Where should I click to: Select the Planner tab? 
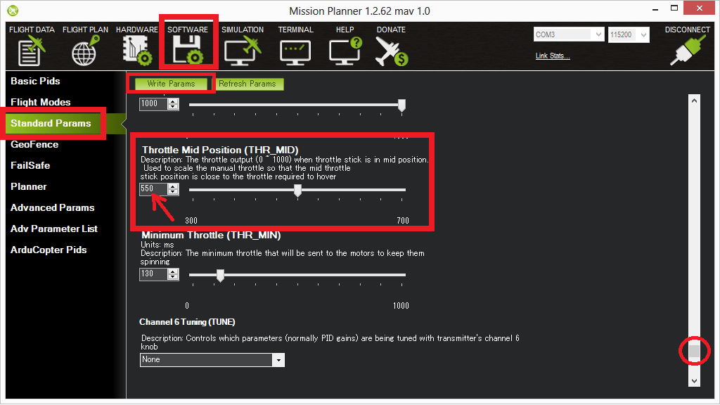(x=28, y=186)
